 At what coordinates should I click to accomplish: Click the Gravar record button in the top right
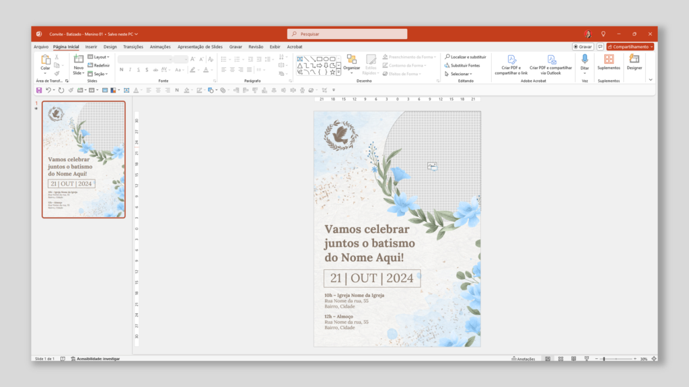[x=583, y=46]
